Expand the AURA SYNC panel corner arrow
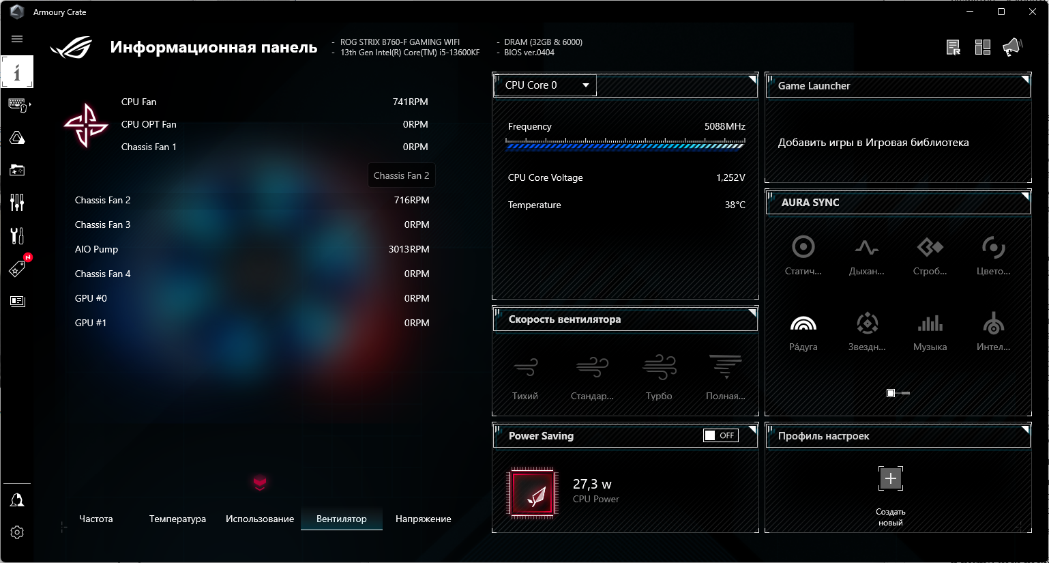This screenshot has width=1049, height=563. tap(1025, 196)
